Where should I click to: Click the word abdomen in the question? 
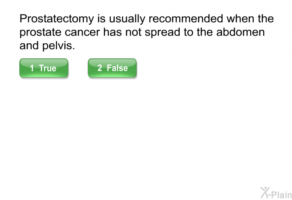(240, 32)
